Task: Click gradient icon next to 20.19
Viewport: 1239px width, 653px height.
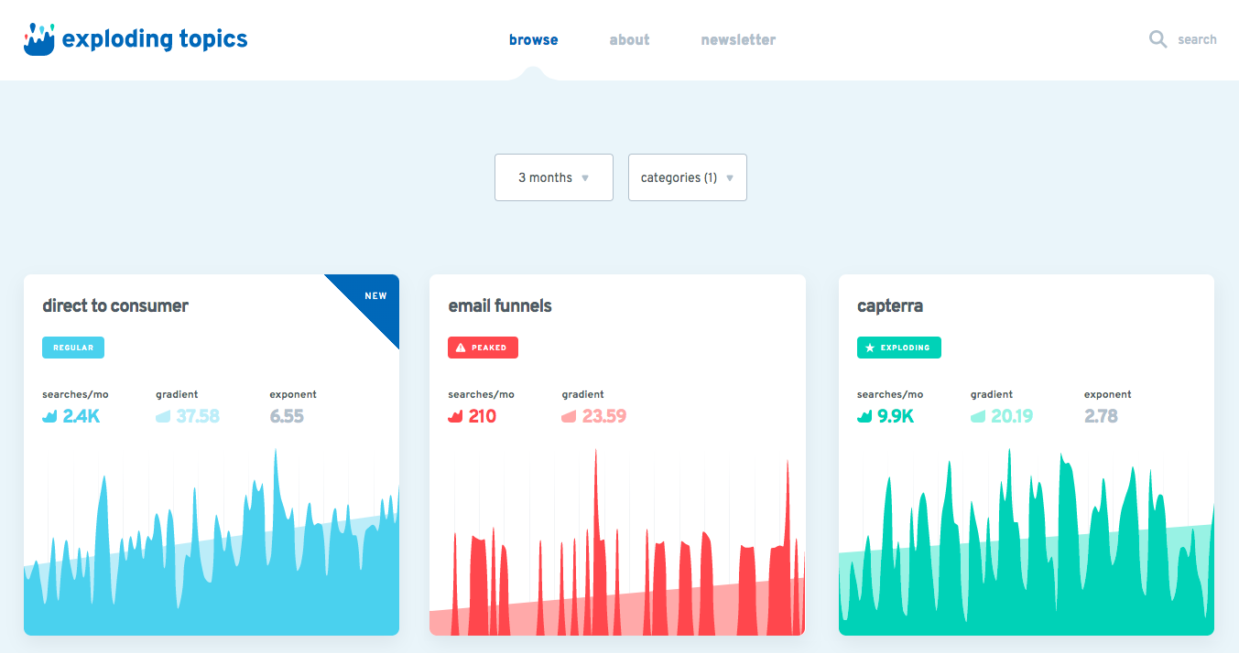Action: tap(978, 417)
